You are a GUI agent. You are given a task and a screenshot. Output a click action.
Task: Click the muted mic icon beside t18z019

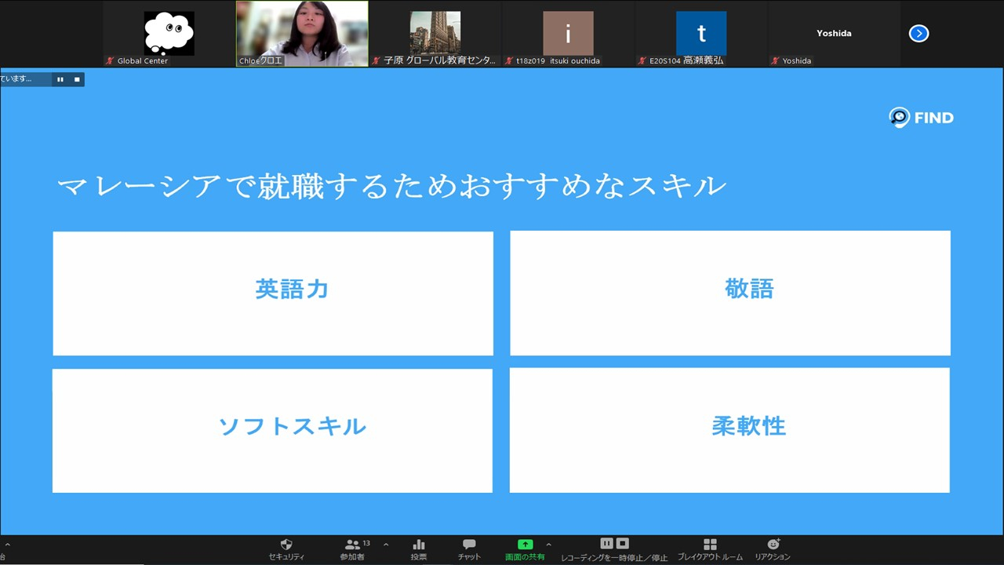coord(509,60)
